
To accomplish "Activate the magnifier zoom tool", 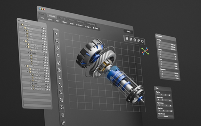I will tap(57, 41).
